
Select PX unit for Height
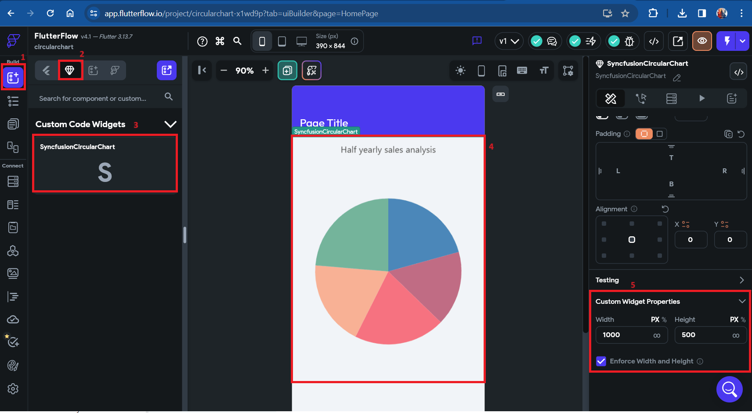(x=734, y=320)
